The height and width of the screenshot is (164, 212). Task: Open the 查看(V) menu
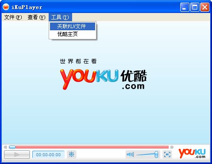pos(36,17)
